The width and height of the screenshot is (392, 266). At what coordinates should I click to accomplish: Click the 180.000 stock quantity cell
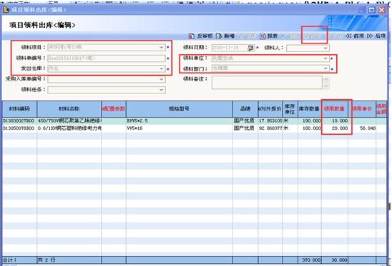pyautogui.click(x=310, y=128)
